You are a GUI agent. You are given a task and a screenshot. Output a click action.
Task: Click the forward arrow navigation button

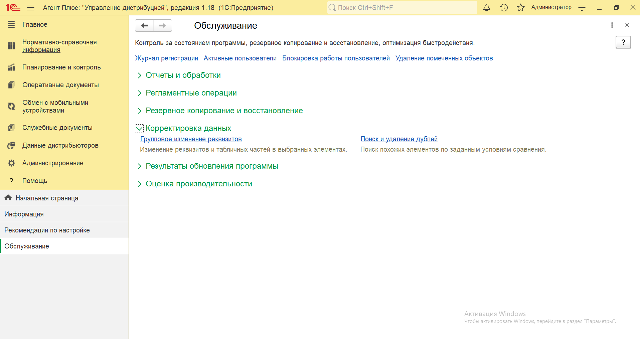tap(163, 25)
